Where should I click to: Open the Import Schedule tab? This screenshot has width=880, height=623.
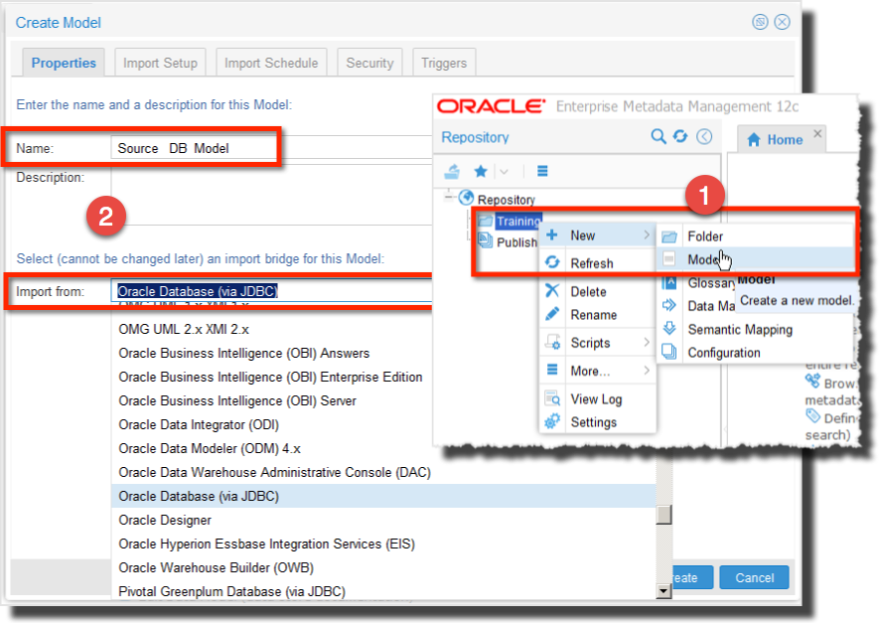[271, 63]
